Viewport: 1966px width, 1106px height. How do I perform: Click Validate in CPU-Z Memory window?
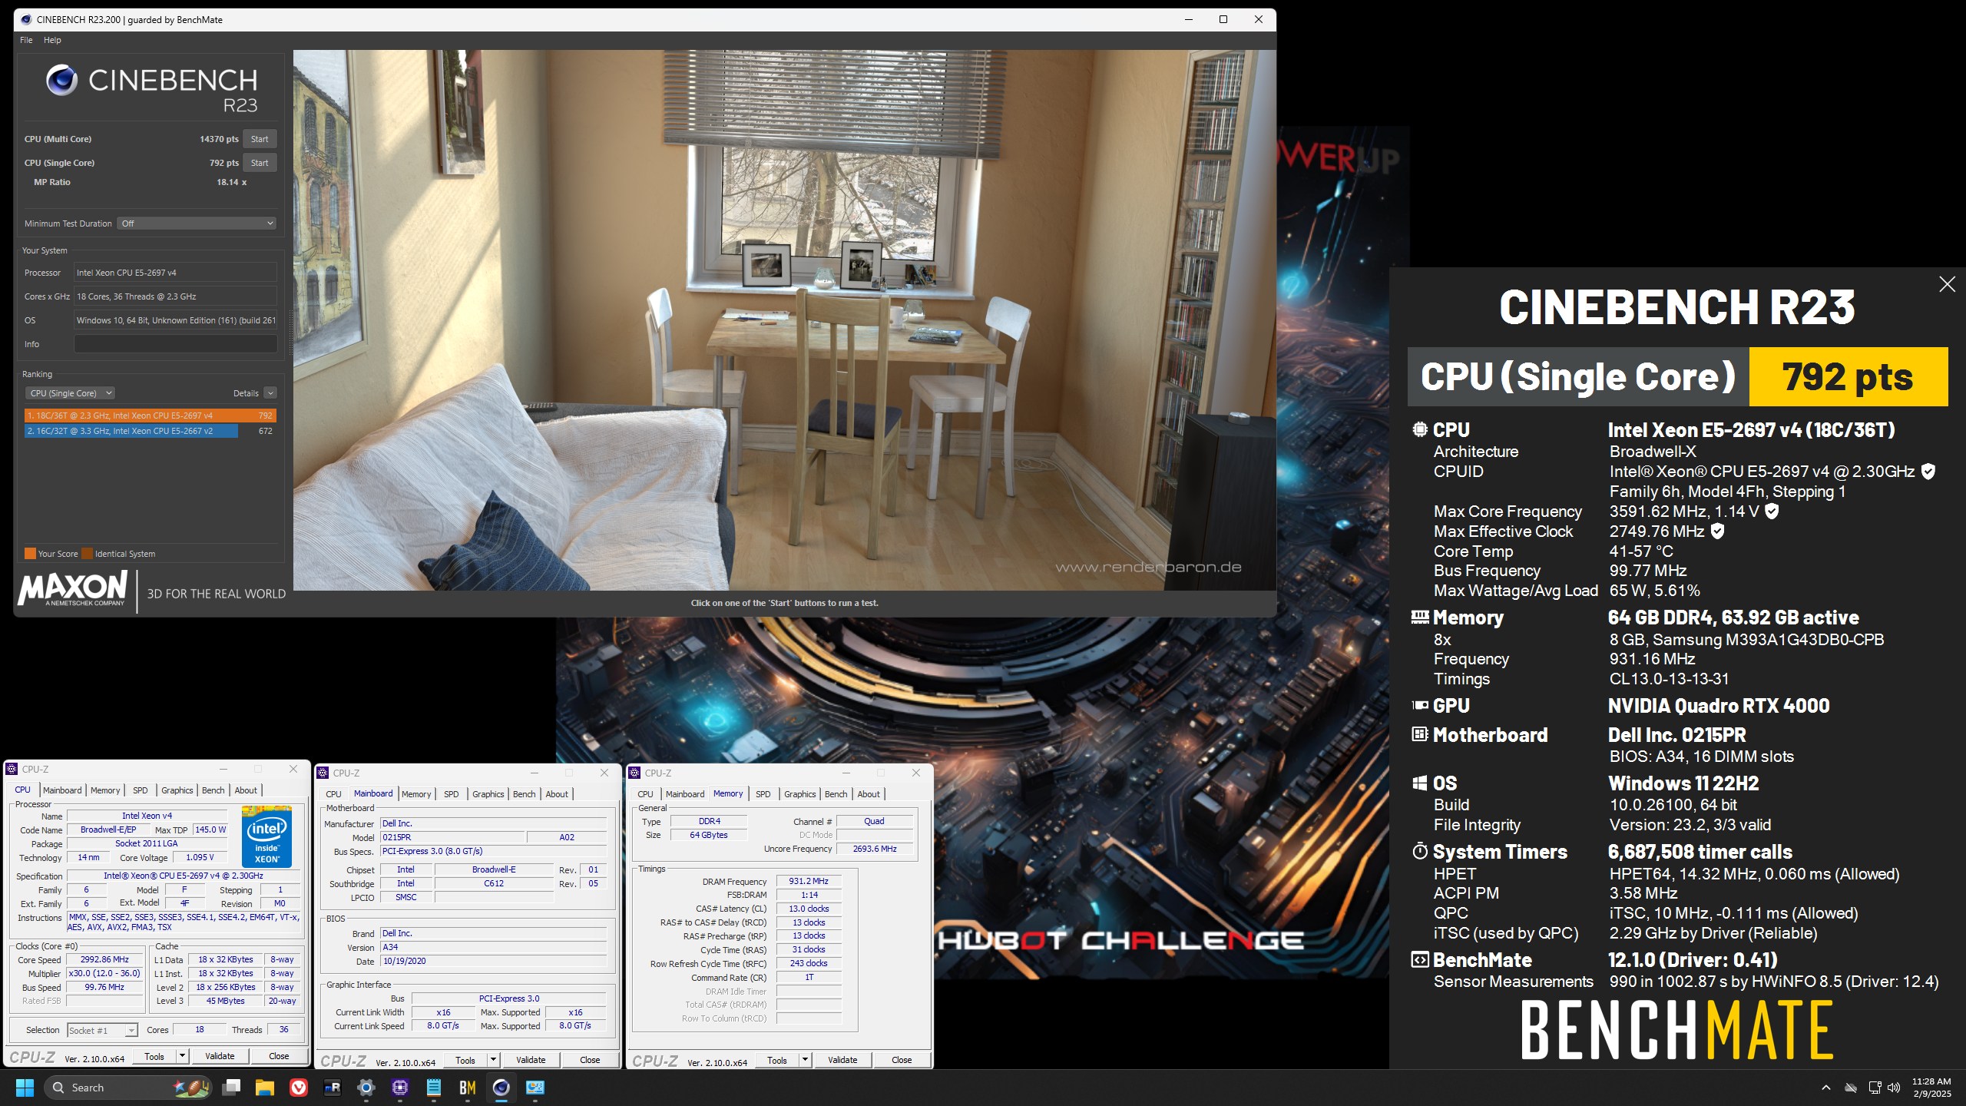click(842, 1060)
